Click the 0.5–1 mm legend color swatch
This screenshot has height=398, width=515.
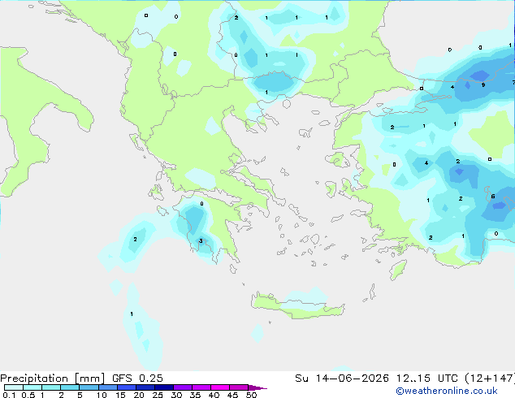32,387
